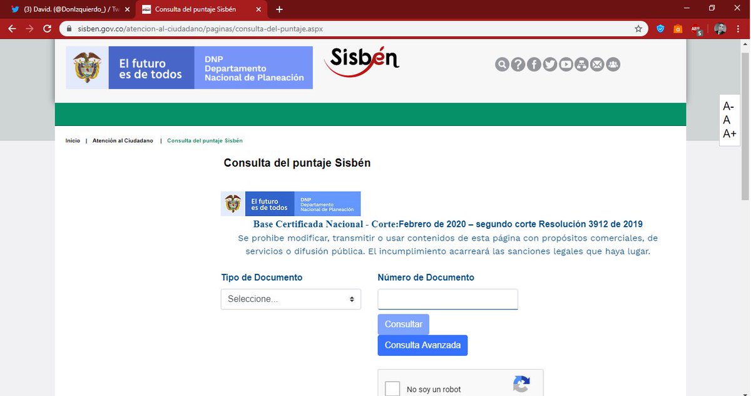Click the browser forward arrow

click(29, 29)
